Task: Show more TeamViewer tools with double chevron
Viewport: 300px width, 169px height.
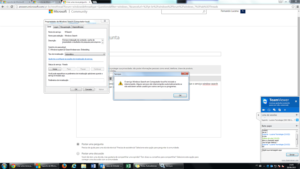Action: (x=285, y=110)
